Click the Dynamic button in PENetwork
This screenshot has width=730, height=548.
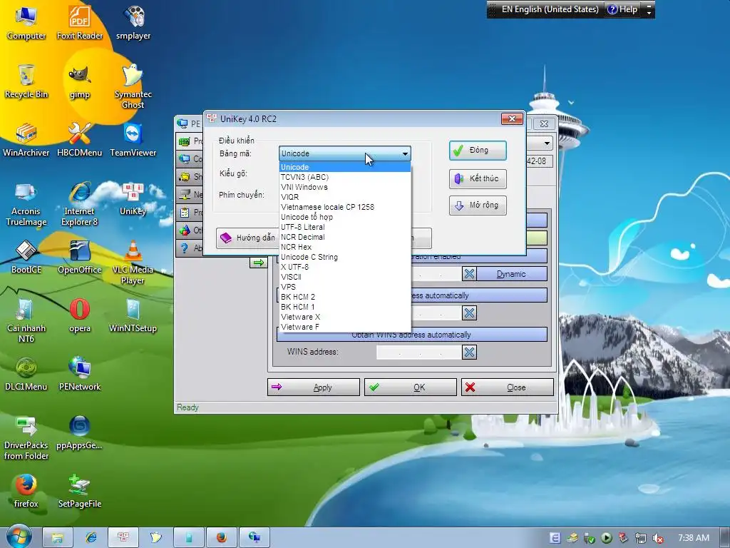(511, 274)
